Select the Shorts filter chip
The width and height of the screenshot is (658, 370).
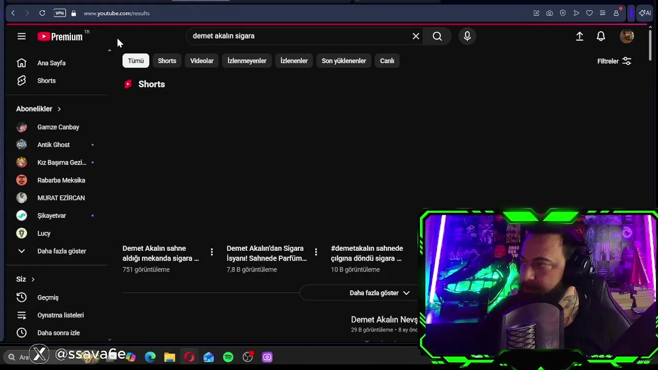pyautogui.click(x=167, y=61)
